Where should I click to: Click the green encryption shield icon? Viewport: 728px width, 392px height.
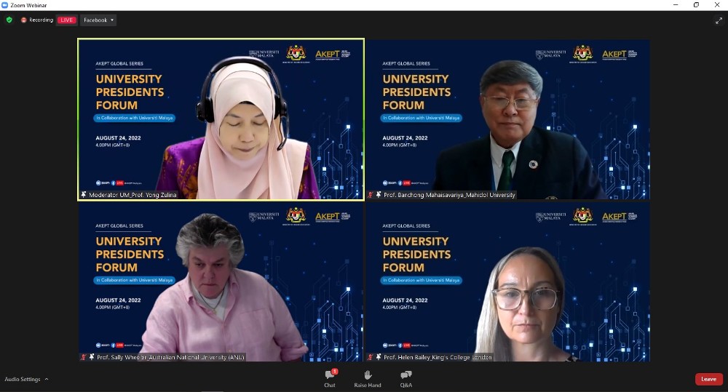(x=9, y=20)
